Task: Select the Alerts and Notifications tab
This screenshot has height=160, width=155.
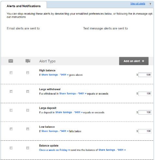Action: tap(23, 6)
